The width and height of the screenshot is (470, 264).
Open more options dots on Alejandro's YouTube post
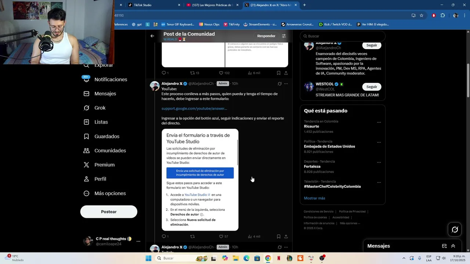point(286,84)
